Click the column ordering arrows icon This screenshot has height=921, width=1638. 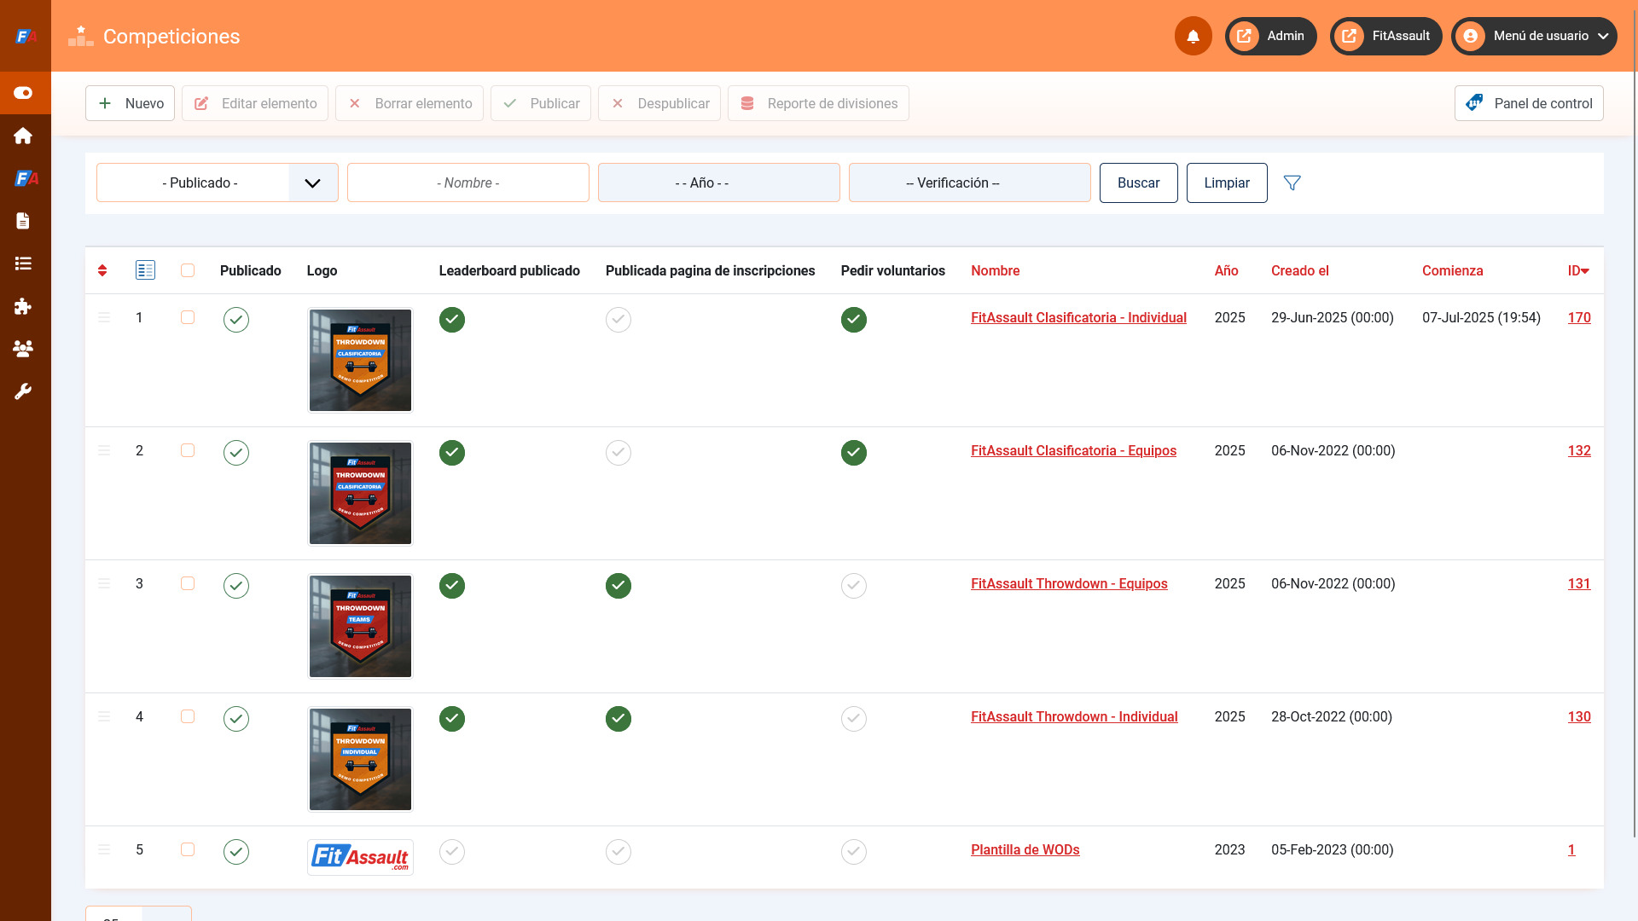click(x=102, y=270)
